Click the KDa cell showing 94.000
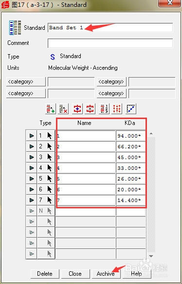182x284 pixels. coord(131,136)
